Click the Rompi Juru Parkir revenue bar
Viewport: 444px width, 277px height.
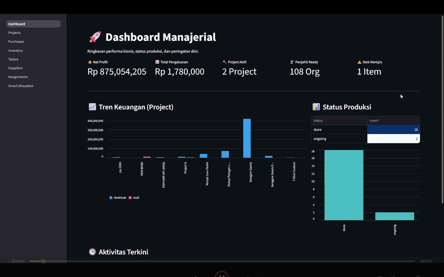[x=203, y=156]
